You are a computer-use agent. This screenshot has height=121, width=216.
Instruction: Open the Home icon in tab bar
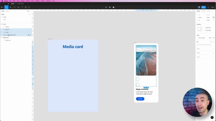(x=8, y=4)
